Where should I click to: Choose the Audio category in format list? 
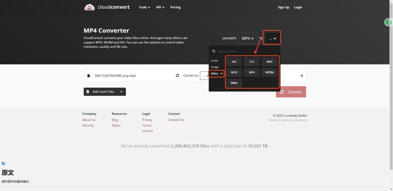[x=215, y=61]
